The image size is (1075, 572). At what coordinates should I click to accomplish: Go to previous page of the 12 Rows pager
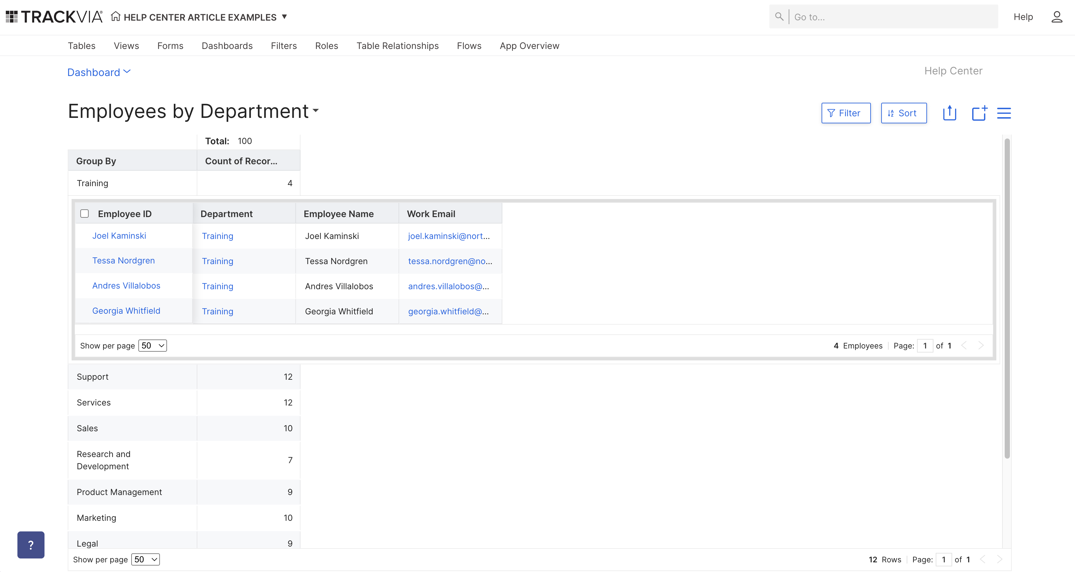pyautogui.click(x=982, y=559)
